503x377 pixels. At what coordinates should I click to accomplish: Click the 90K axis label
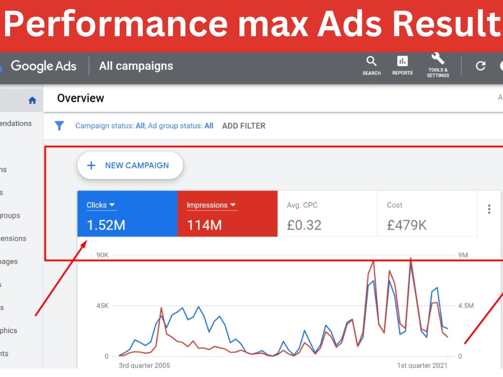[103, 255]
